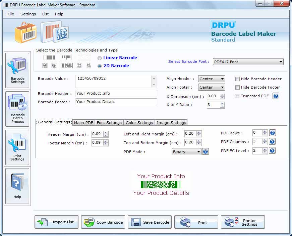292x236 pixels.
Task: Select the 2D Barcode radio button
Action: coord(100,66)
